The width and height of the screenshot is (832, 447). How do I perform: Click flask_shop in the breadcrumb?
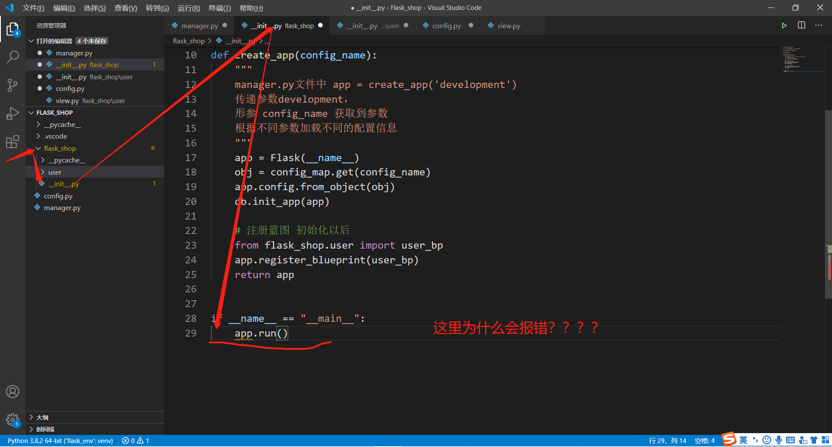(188, 41)
